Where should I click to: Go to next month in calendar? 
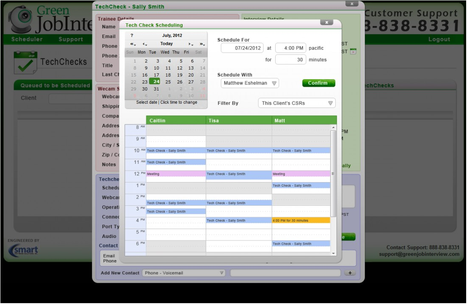tap(191, 44)
